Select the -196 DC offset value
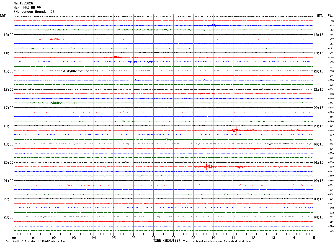The image size is (335, 245). 331,231
